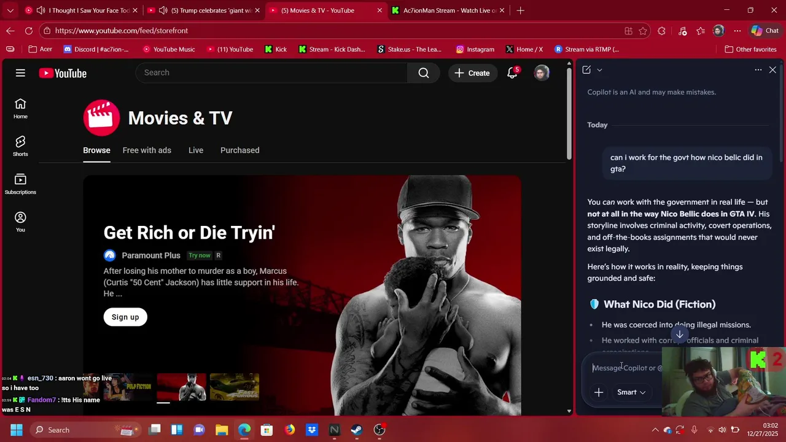Open the Acer bookmarks folder
This screenshot has height=442, width=786.
(x=41, y=49)
